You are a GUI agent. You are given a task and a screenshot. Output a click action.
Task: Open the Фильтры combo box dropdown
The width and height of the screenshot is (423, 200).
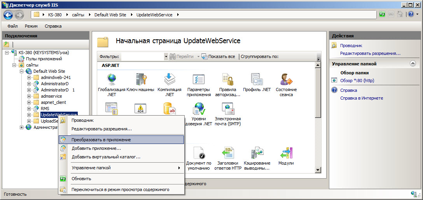pyautogui.click(x=166, y=57)
